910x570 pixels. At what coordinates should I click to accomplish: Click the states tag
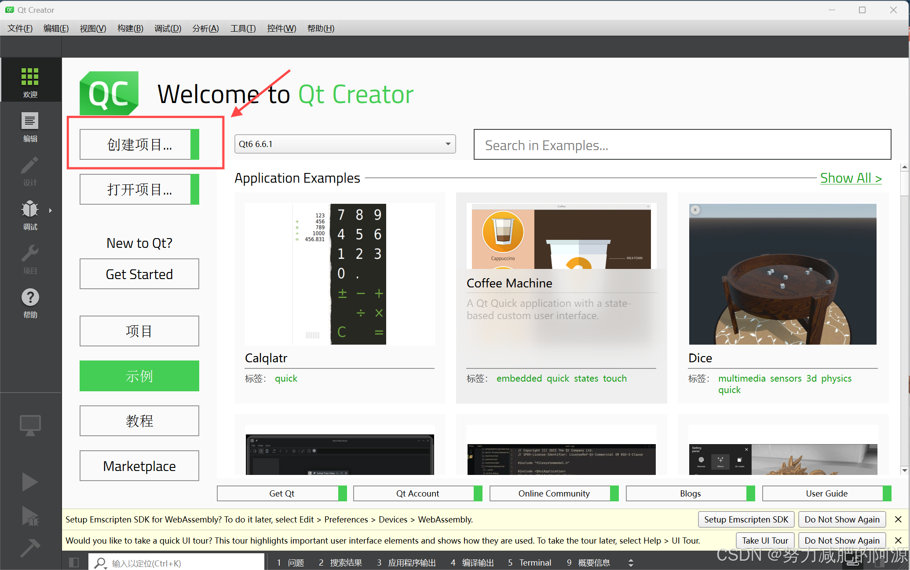tap(586, 379)
